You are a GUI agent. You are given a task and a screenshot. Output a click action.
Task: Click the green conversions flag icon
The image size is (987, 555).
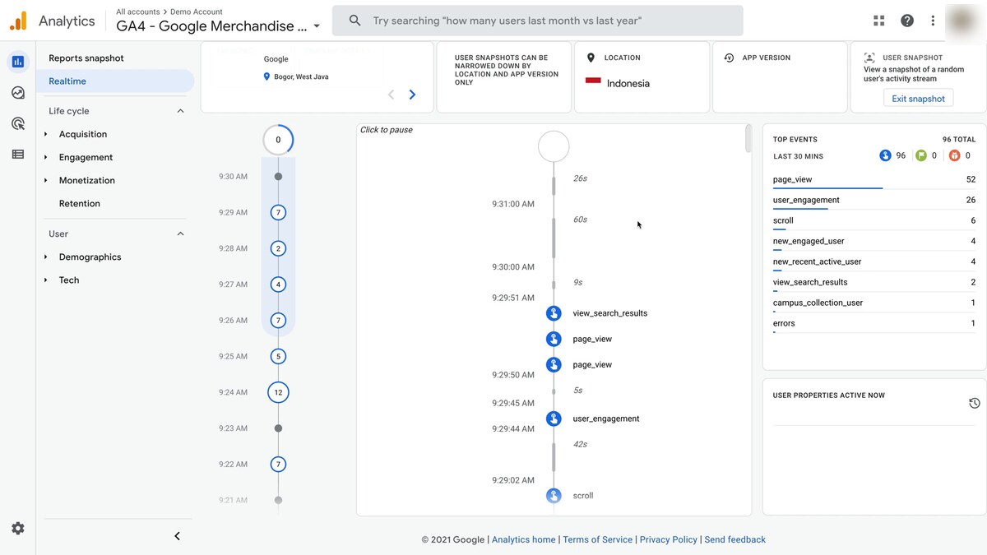921,155
